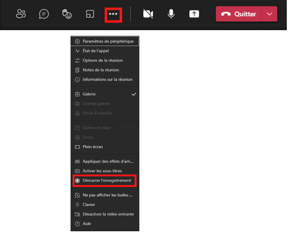
Task: Switch to Plein écran mode
Action: coord(105,147)
